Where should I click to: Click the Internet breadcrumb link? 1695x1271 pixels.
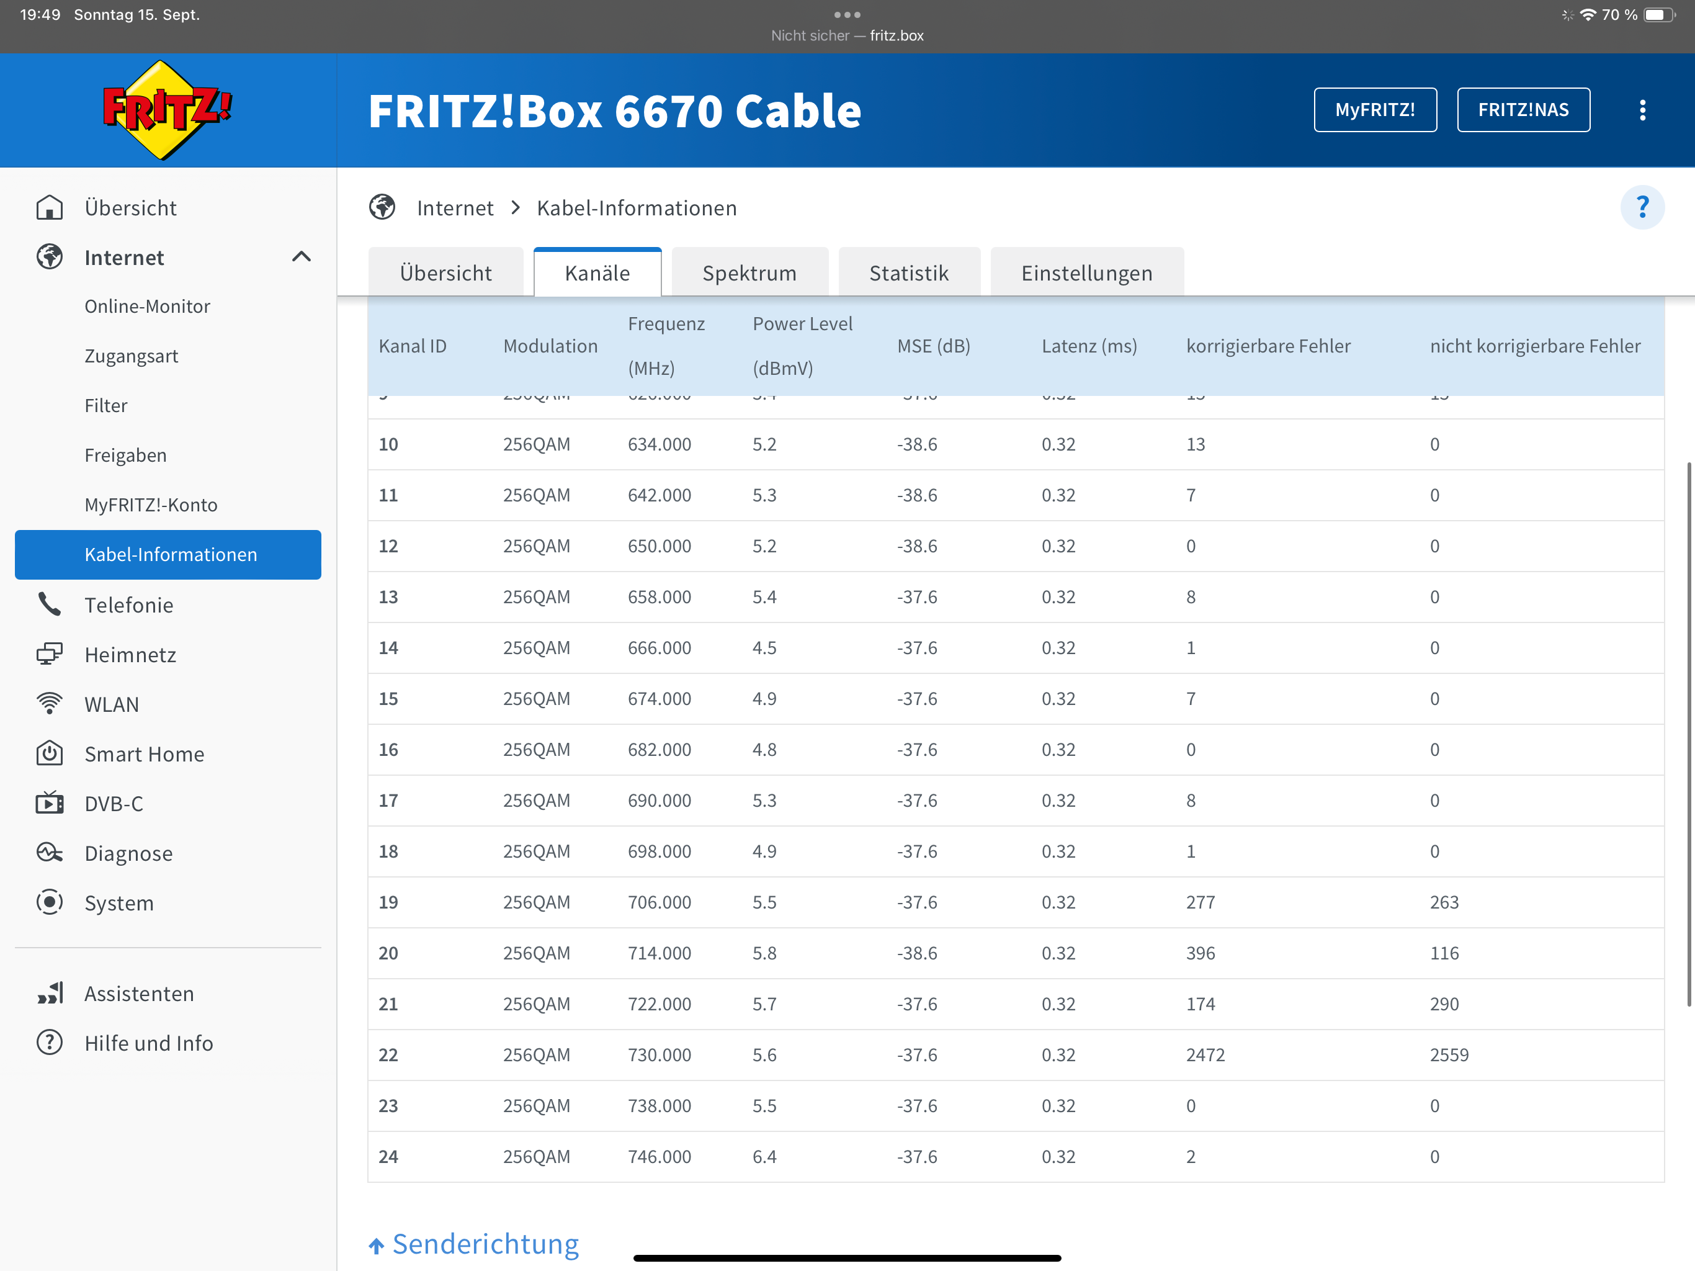click(454, 208)
